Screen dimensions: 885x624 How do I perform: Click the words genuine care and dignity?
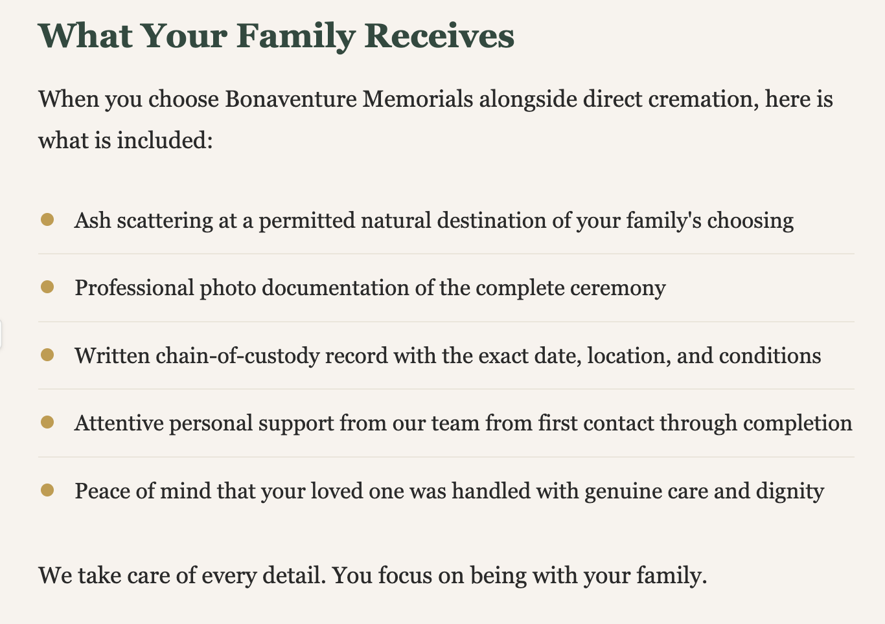tap(704, 491)
